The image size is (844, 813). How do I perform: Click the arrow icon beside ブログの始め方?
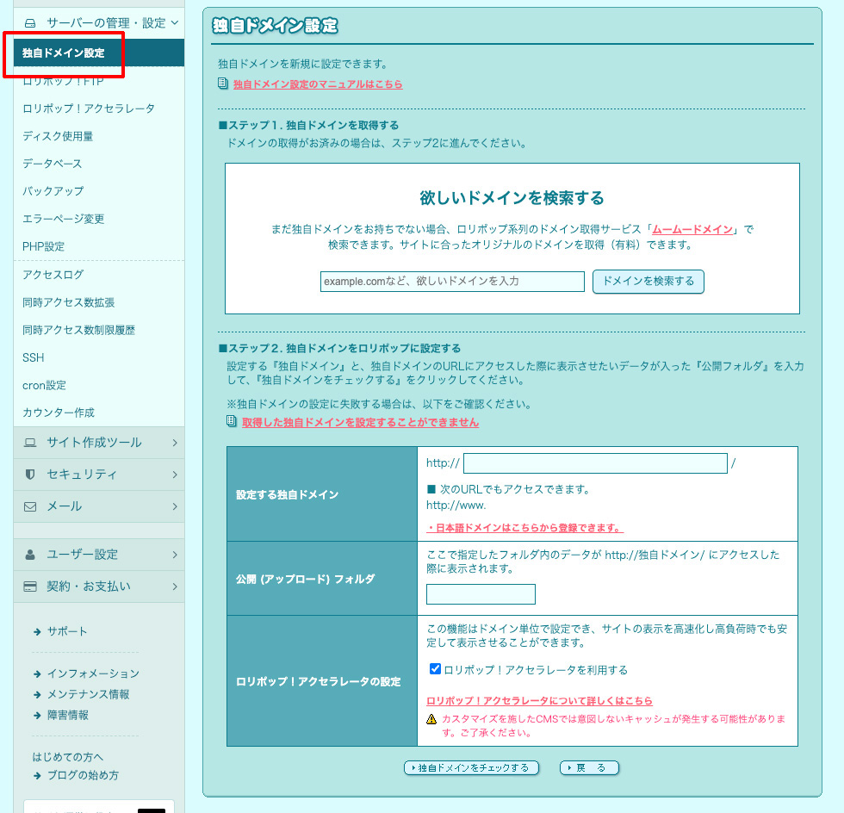pos(37,775)
